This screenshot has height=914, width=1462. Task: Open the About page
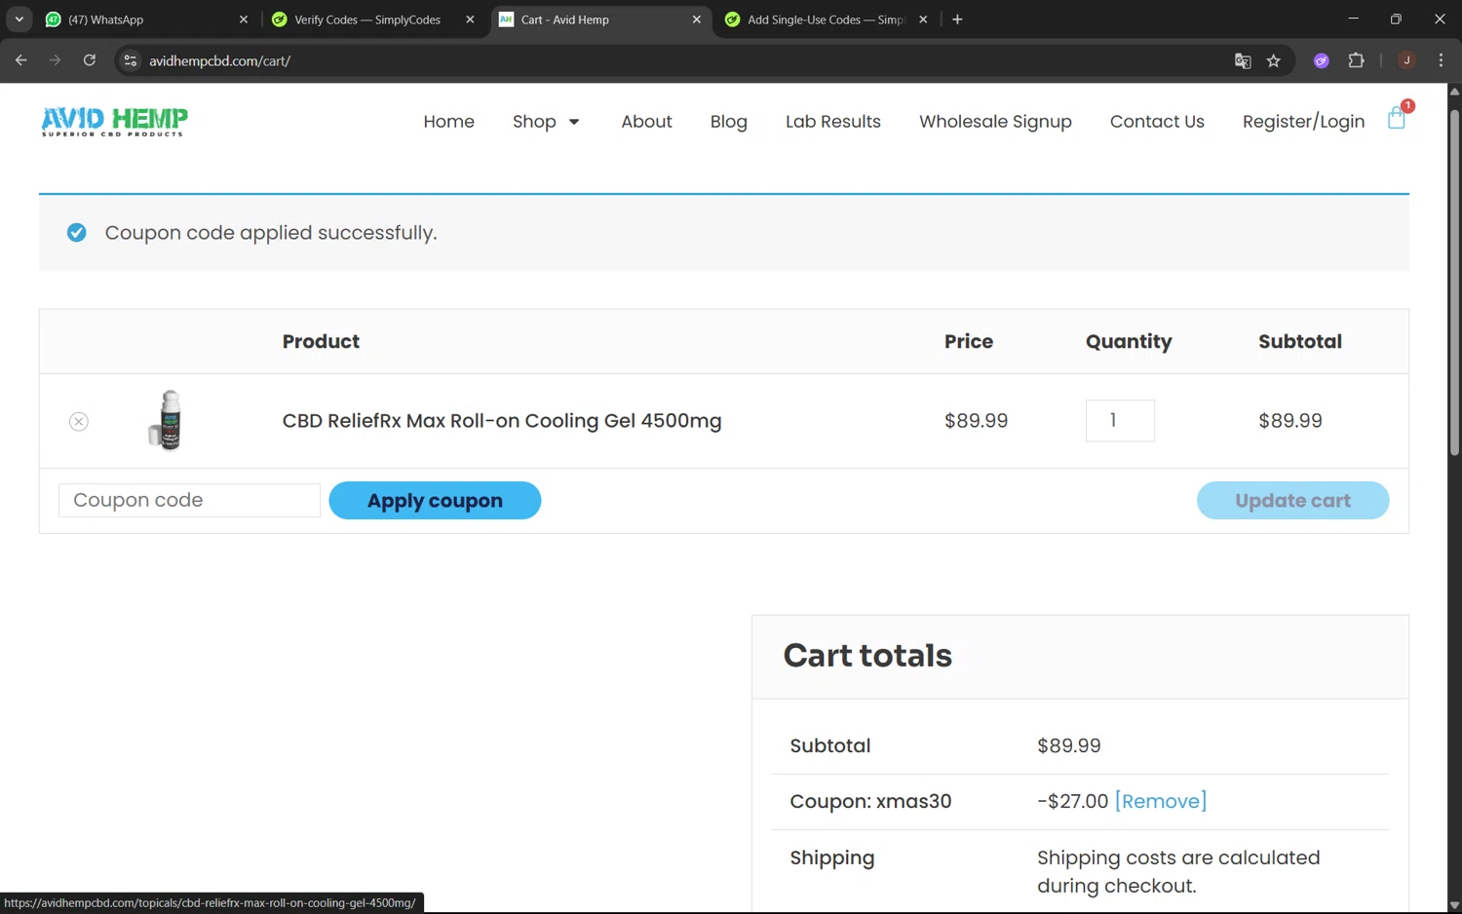646,122
